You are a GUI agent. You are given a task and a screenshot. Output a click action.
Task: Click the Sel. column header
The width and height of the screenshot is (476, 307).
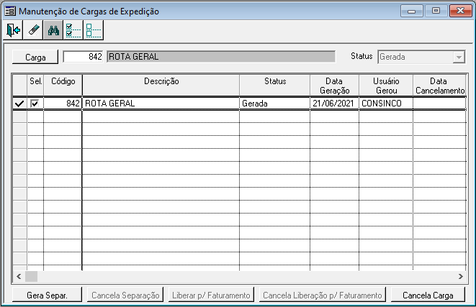35,86
